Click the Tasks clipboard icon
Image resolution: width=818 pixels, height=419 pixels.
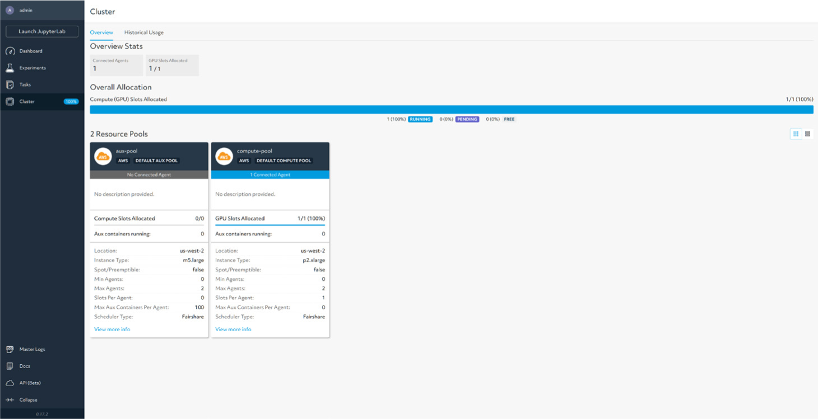pyautogui.click(x=10, y=84)
